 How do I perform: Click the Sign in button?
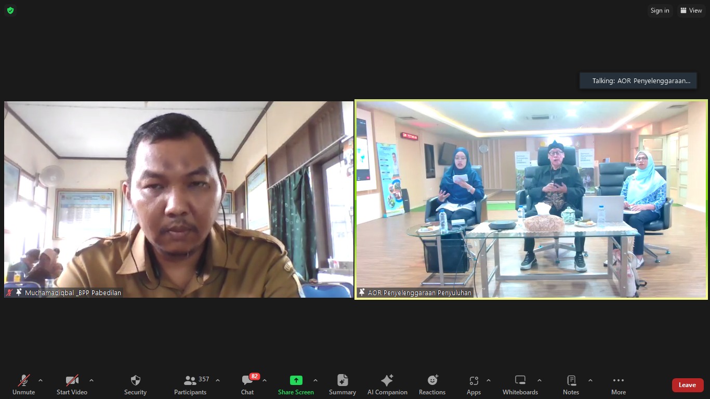pos(660,11)
